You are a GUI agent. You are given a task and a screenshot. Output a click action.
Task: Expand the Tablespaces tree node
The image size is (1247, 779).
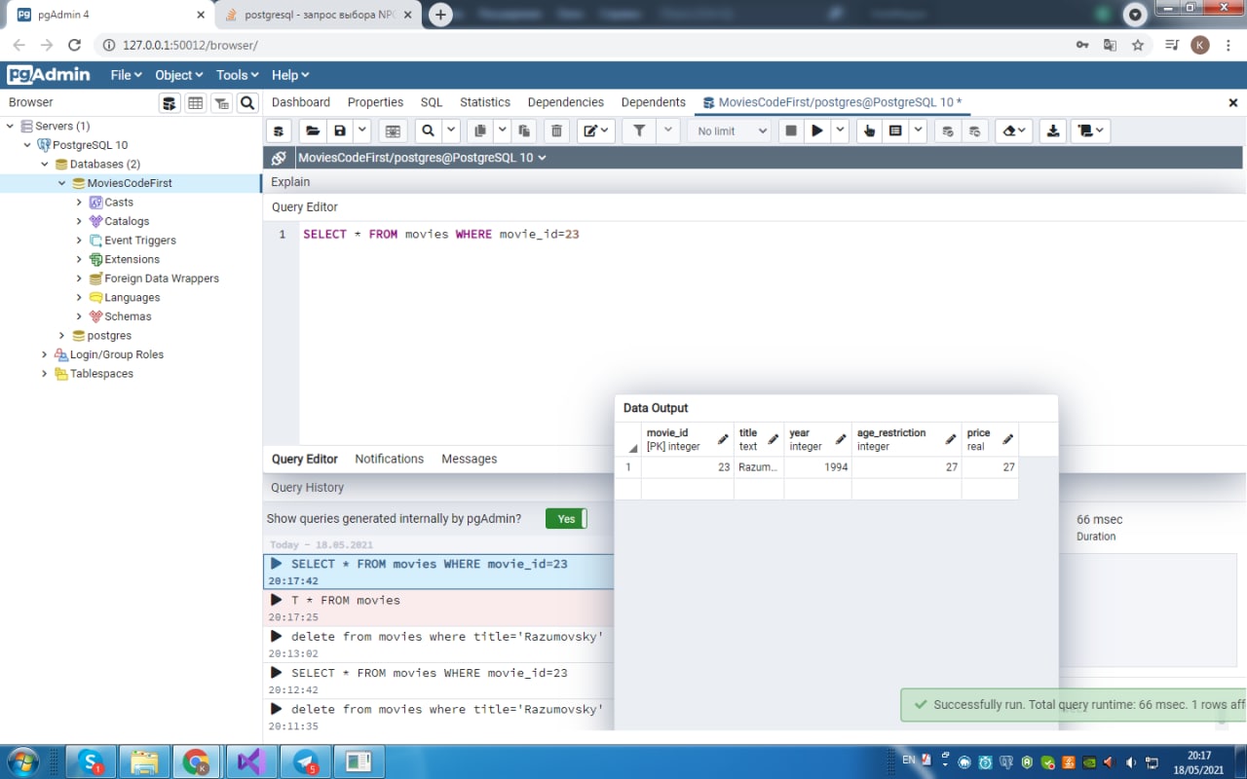45,373
